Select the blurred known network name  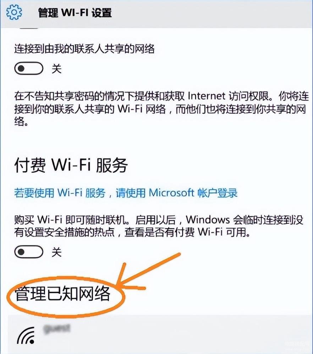[x=57, y=329]
